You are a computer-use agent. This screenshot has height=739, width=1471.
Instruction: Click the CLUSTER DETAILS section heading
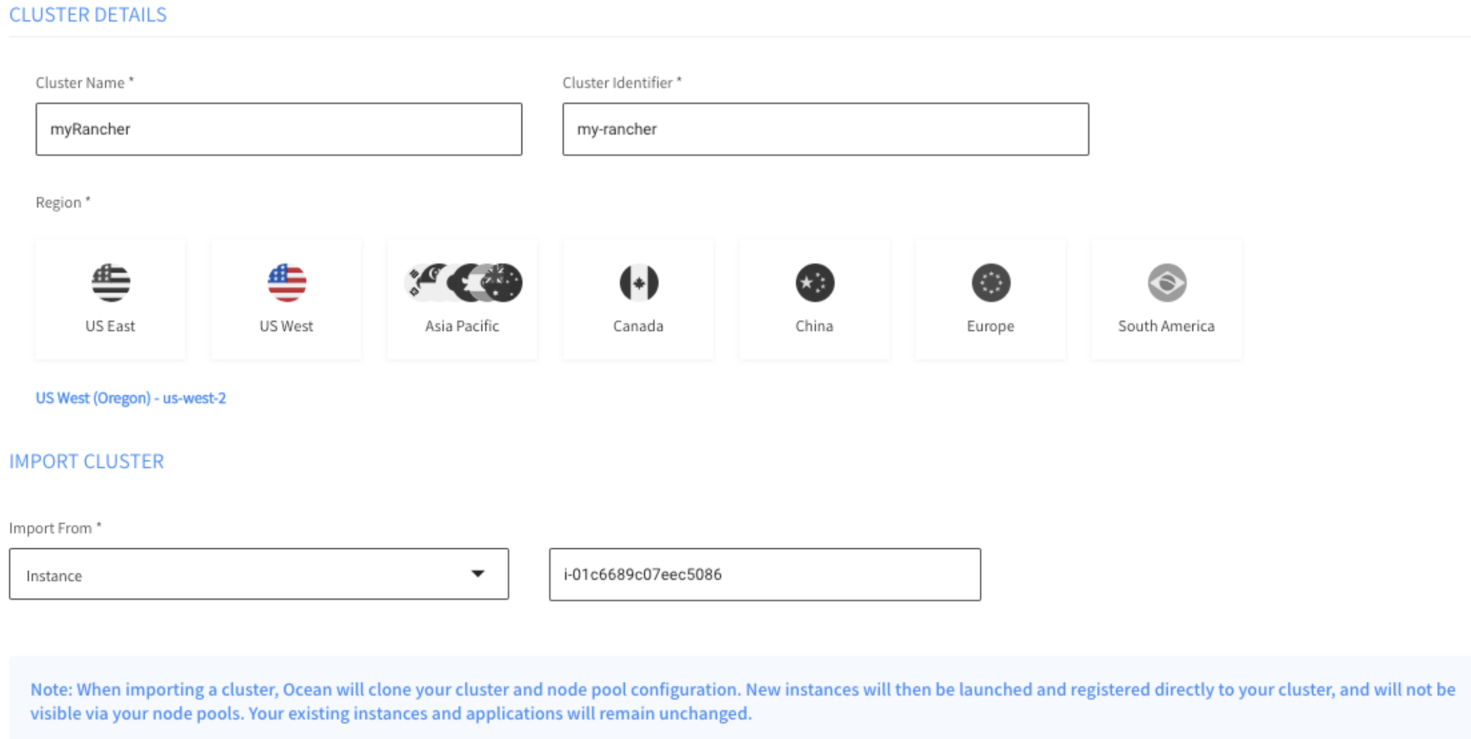tap(88, 15)
